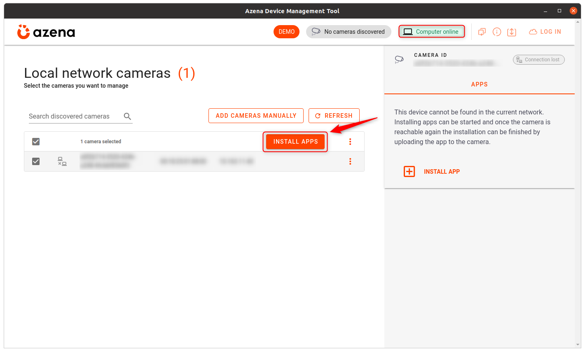Click the magnifier search icon
Image resolution: width=585 pixels, height=352 pixels.
click(128, 117)
